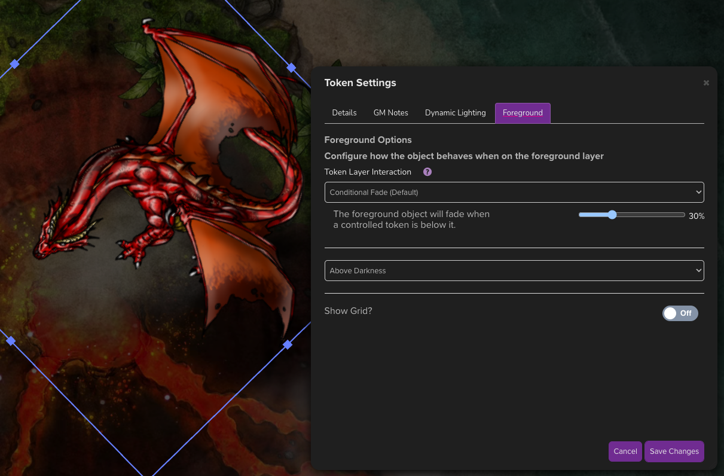Select the Foreground tab

(x=522, y=112)
